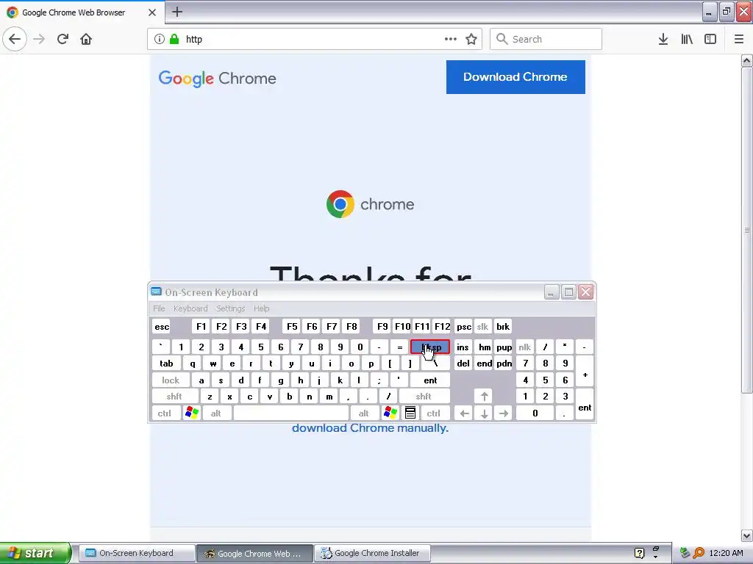
Task: Click the esc key
Action: click(x=162, y=327)
